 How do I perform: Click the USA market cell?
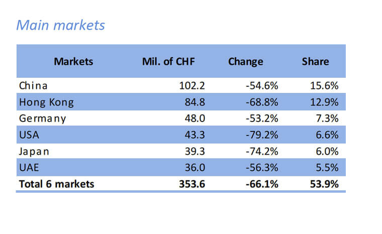coord(29,135)
